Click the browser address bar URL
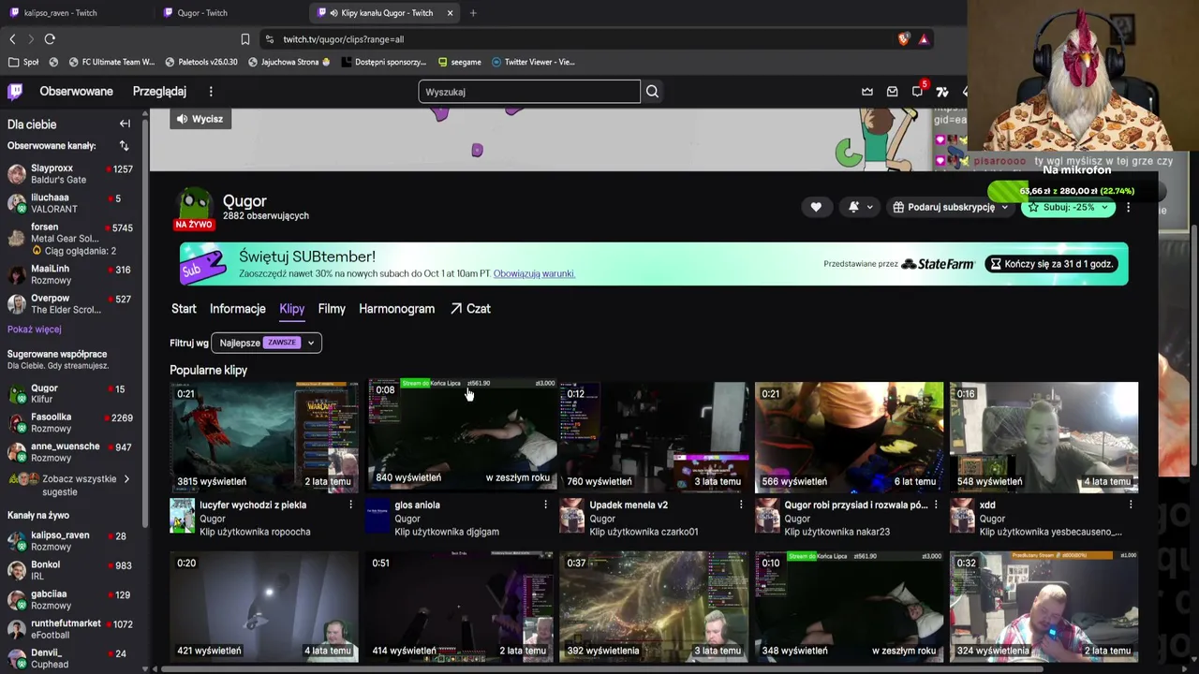Image resolution: width=1199 pixels, height=674 pixels. coord(344,39)
